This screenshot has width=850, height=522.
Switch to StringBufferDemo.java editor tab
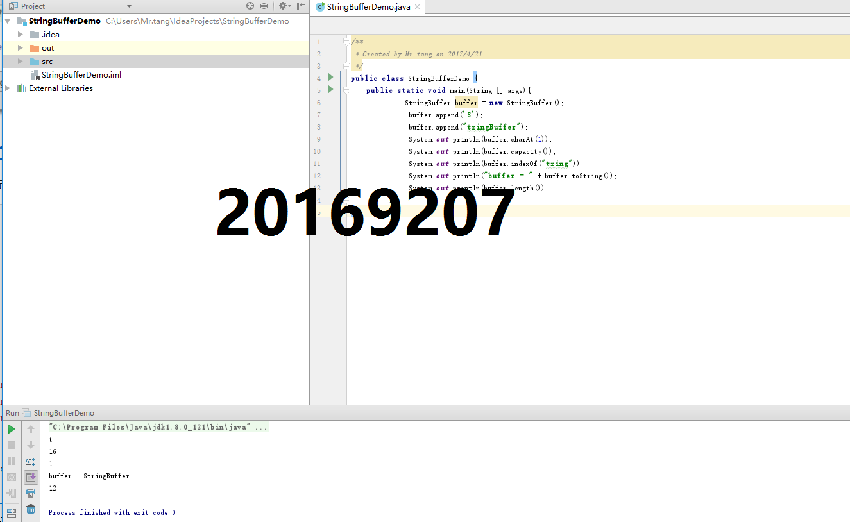pos(368,7)
